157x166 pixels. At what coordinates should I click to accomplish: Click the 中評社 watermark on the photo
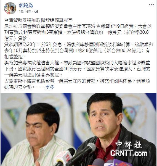[129, 144]
